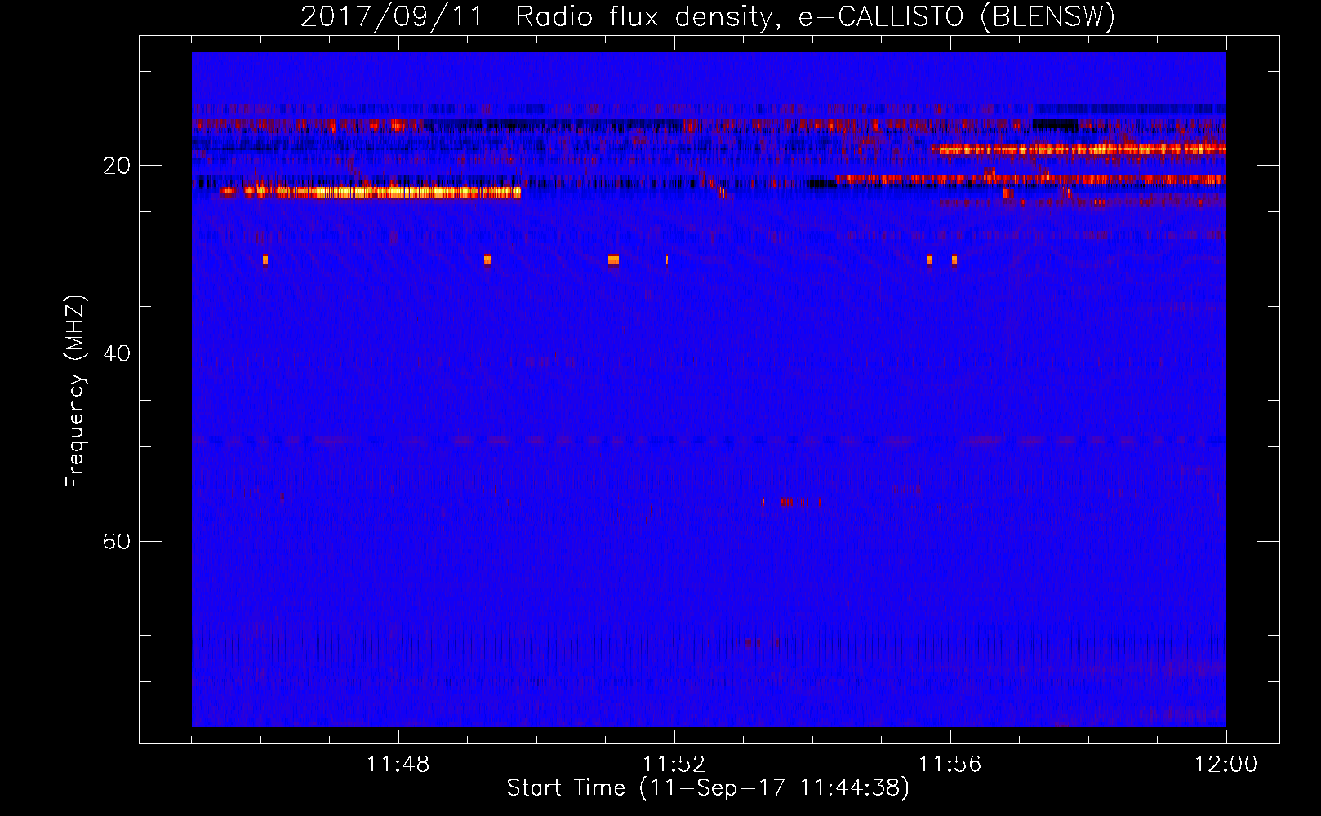Click the 'Frequency (MHZ)' axis label
1321x816 pixels.
click(x=75, y=392)
